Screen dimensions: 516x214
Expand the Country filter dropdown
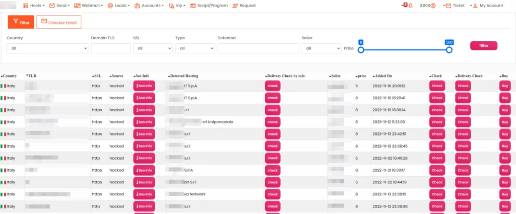[x=47, y=48]
